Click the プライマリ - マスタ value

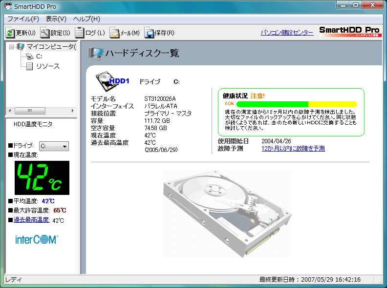click(x=168, y=114)
